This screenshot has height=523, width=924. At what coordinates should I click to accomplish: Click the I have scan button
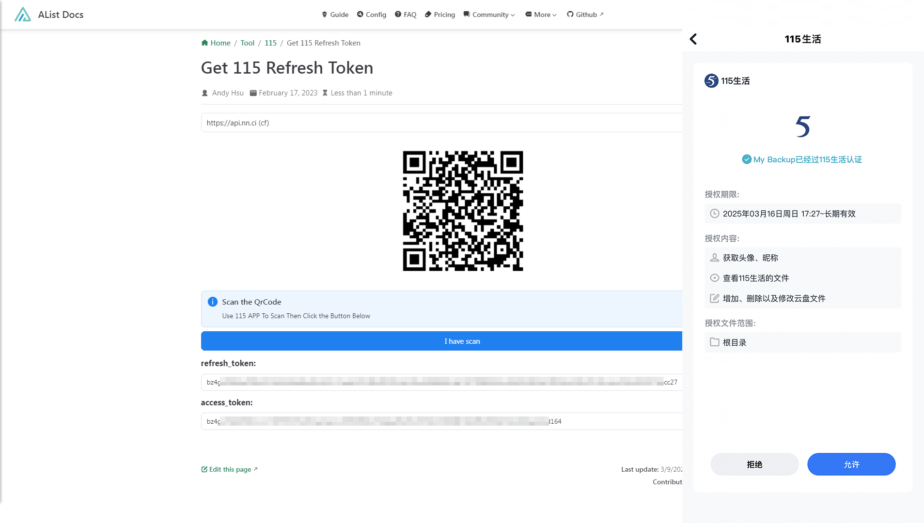coord(441,341)
